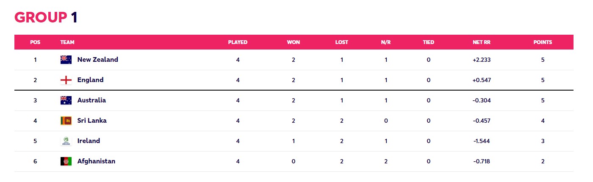Image resolution: width=593 pixels, height=182 pixels.
Task: Click the POINTS column header
Action: click(x=543, y=42)
